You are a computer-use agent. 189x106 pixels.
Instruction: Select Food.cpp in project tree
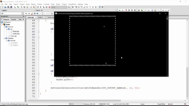click(16, 32)
